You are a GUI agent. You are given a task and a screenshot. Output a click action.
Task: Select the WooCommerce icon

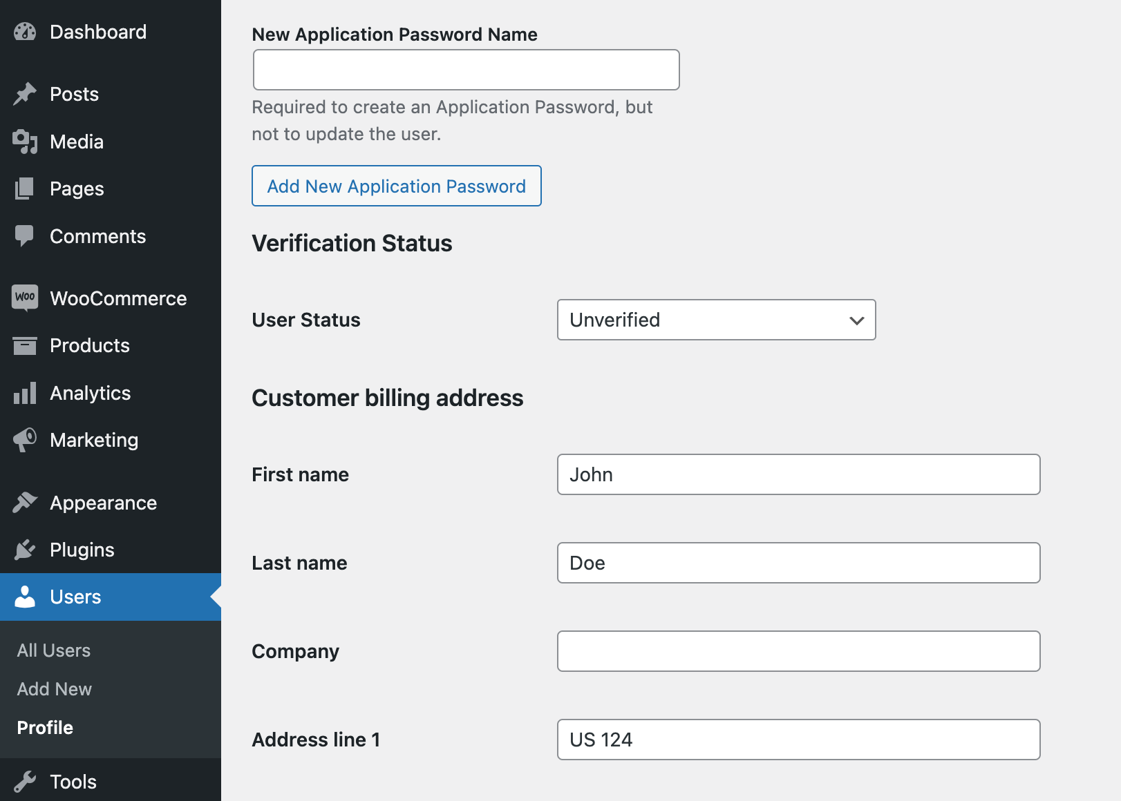coord(24,298)
